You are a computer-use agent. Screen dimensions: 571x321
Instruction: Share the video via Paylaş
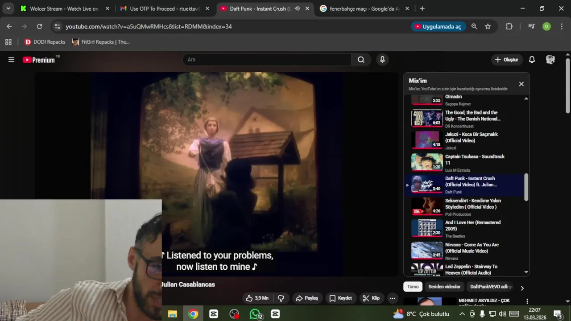[x=307, y=298]
